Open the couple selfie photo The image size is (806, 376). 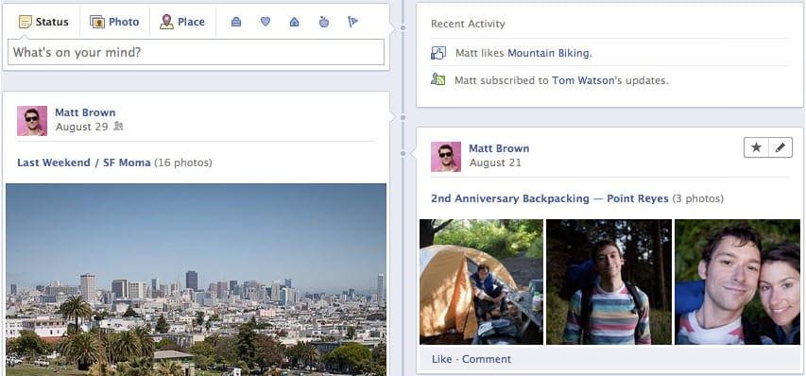(737, 282)
